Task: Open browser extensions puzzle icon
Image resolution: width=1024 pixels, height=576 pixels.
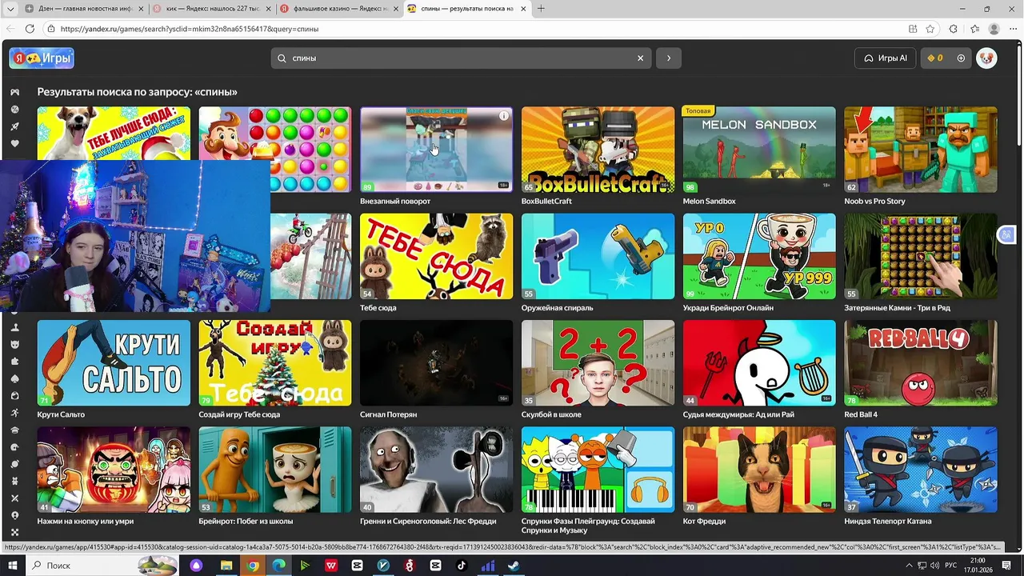Action: pyautogui.click(x=953, y=29)
